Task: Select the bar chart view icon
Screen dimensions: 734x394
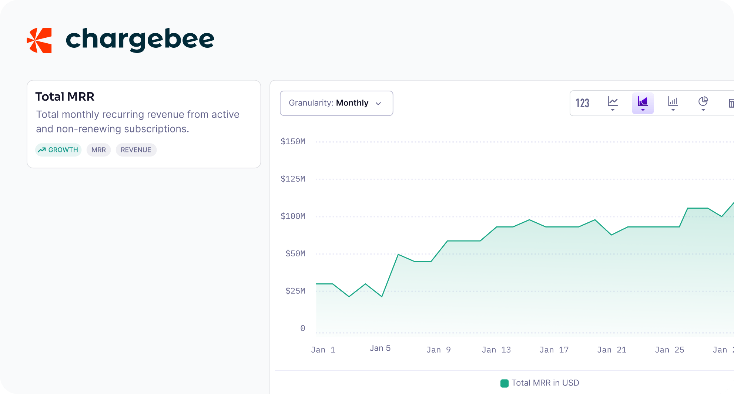Action: (x=673, y=103)
